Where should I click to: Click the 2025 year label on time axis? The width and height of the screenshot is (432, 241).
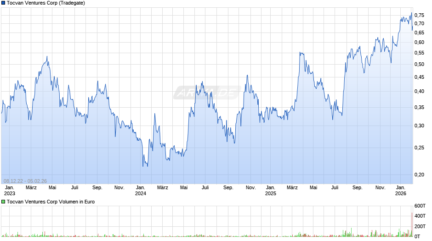point(271,193)
